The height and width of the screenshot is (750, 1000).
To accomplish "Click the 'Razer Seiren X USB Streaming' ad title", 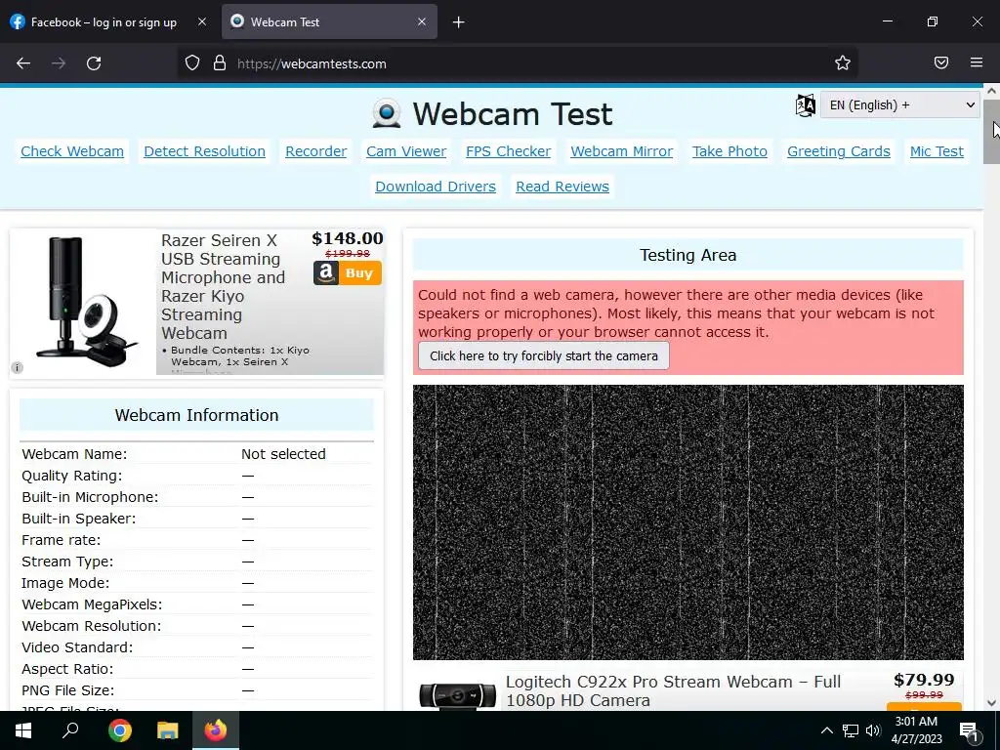I will (x=224, y=286).
